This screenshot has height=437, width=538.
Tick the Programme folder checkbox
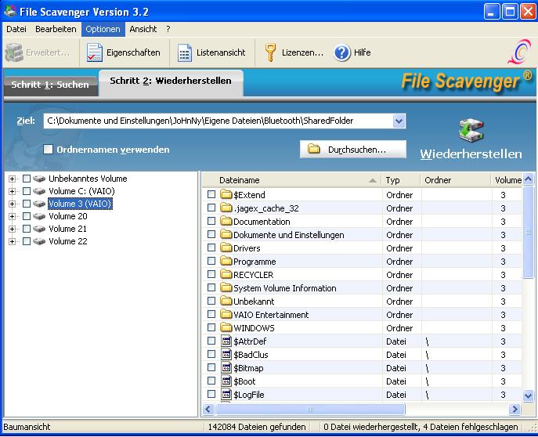pyautogui.click(x=211, y=261)
